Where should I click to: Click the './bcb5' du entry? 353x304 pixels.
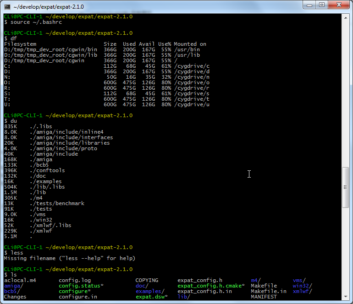click(39, 165)
